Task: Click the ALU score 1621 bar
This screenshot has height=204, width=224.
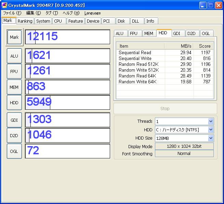Action: coord(68,56)
